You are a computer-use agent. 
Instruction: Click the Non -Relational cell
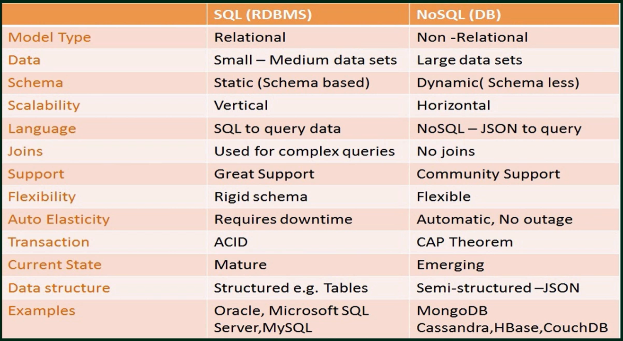472,37
